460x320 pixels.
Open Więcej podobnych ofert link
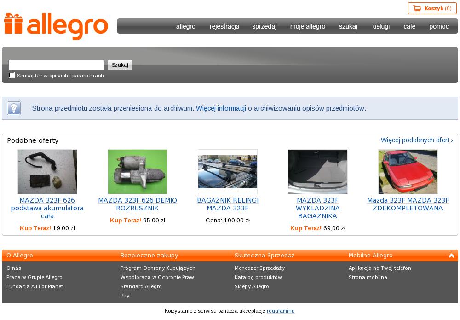click(x=417, y=140)
